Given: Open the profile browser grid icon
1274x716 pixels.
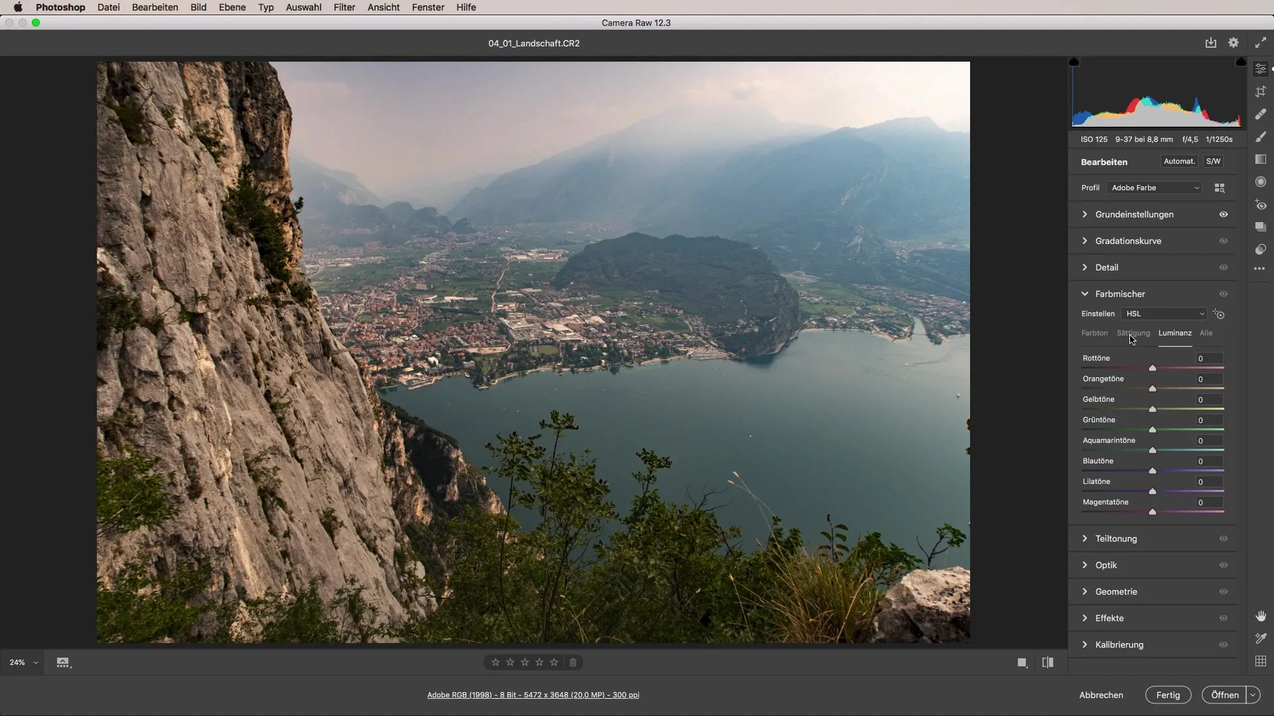Looking at the screenshot, I should pyautogui.click(x=1220, y=188).
